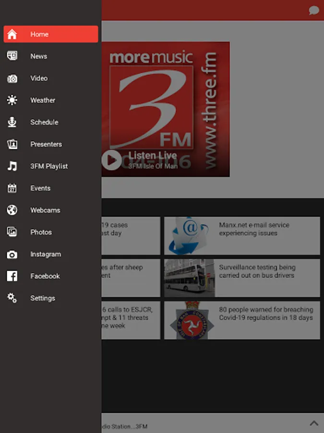Click the Schedule microphone icon
The height and width of the screenshot is (433, 324).
[12, 122]
